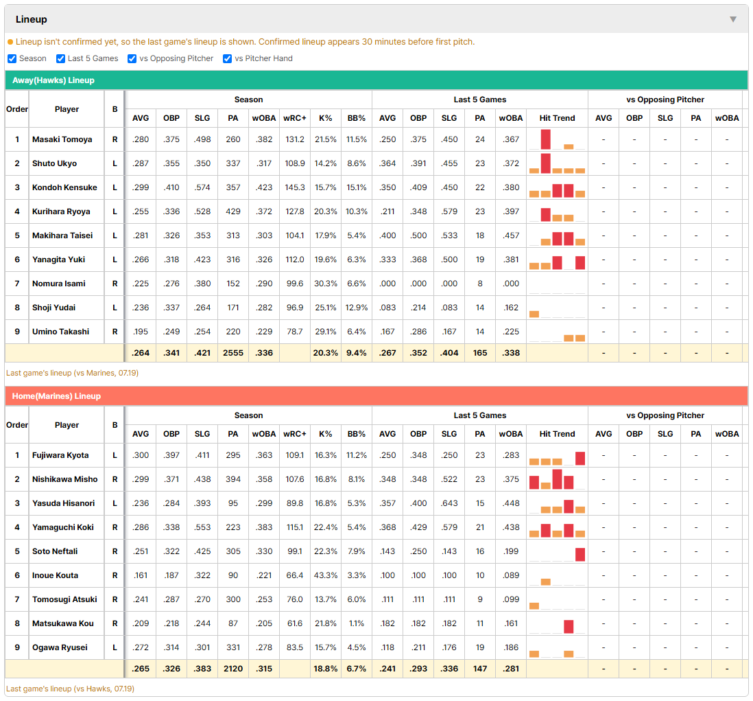Collapse the Lineup panel arrow
Viewport: 753px width, 701px height.
pos(733,19)
